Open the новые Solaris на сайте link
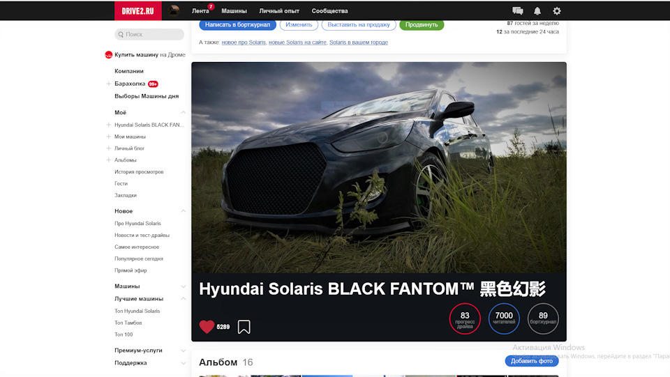 point(297,43)
